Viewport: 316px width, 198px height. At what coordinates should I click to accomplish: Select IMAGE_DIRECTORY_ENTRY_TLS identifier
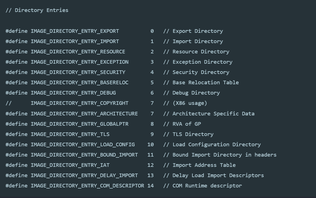[x=70, y=134]
